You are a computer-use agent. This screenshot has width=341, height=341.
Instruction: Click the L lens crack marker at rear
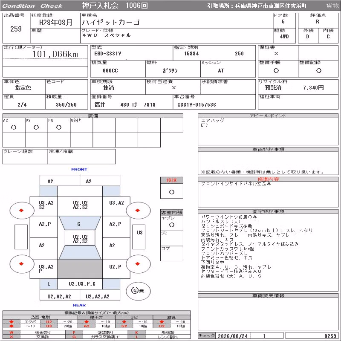[49, 284]
